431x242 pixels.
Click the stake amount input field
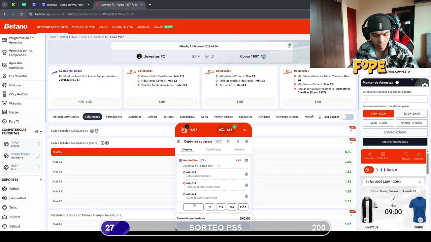[193, 207]
